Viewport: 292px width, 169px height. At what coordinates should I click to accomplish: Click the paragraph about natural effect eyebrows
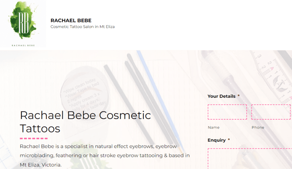point(105,155)
